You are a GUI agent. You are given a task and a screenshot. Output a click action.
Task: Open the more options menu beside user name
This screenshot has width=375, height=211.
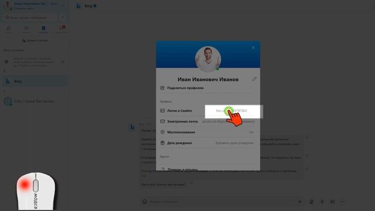click(63, 5)
